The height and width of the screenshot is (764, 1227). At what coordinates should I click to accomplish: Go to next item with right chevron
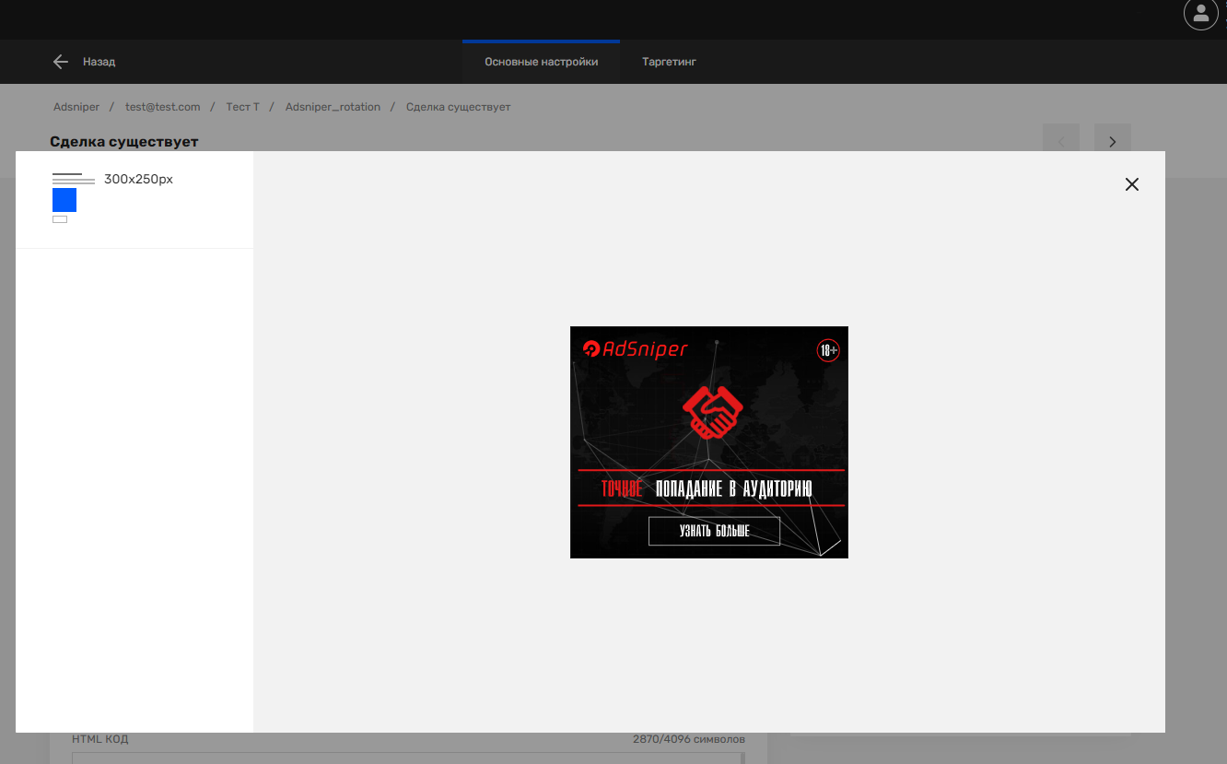[x=1113, y=141]
